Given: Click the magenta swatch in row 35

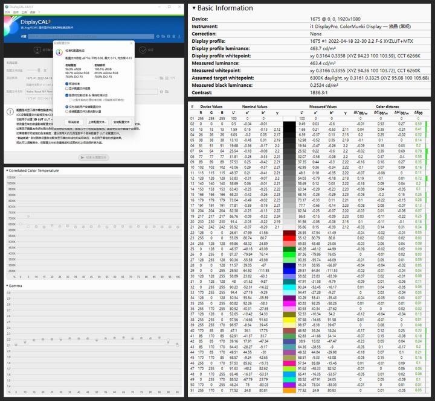Looking at the screenshot, I should 289,303.
